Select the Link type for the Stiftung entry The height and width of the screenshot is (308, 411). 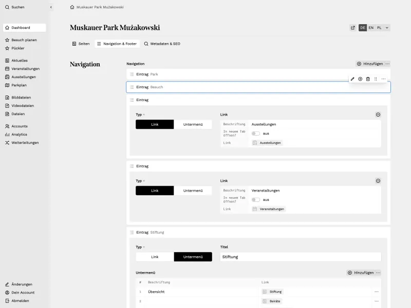click(155, 257)
